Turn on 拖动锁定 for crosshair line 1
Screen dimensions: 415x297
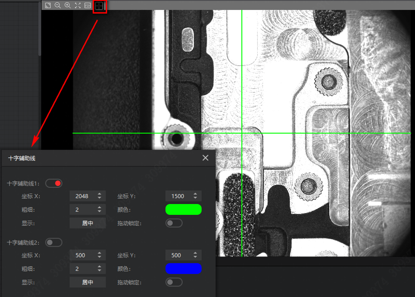174,223
